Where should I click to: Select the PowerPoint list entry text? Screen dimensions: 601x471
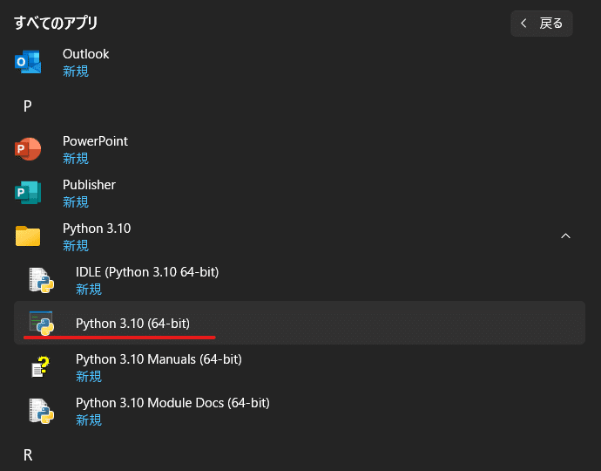pos(95,141)
